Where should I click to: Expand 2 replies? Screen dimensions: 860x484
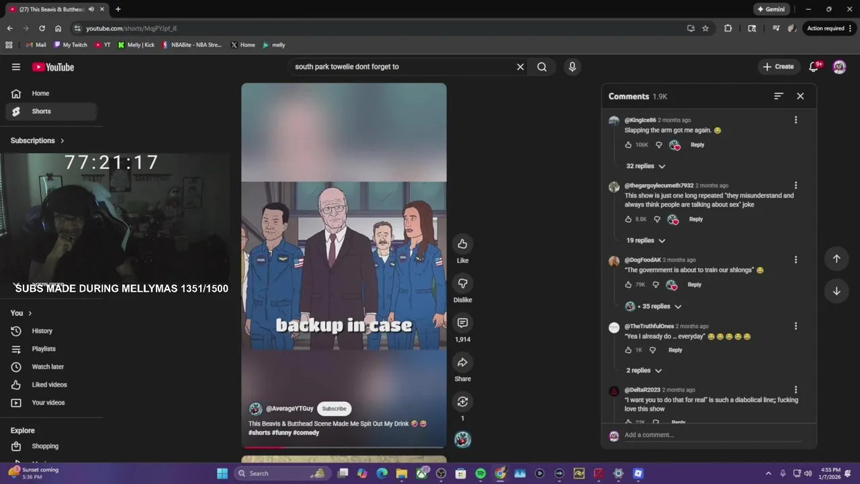644,370
